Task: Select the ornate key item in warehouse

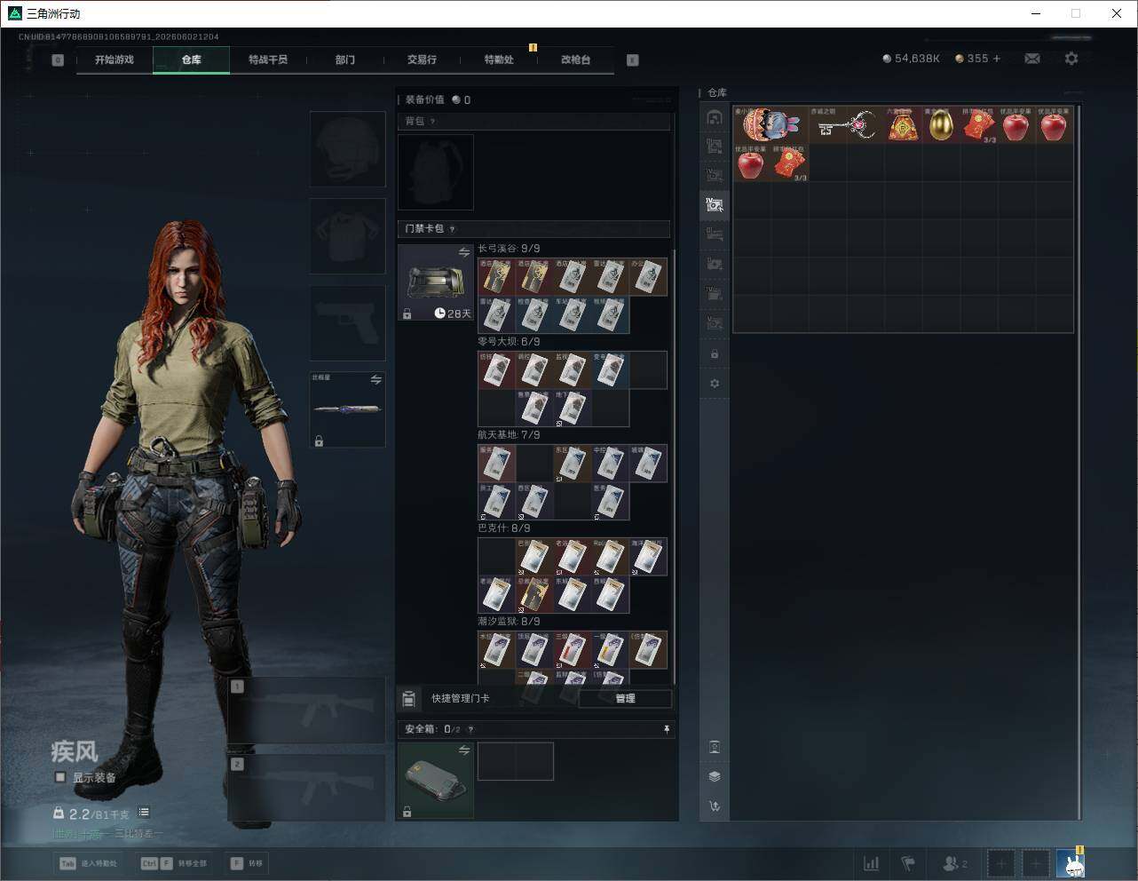Action: coord(847,125)
